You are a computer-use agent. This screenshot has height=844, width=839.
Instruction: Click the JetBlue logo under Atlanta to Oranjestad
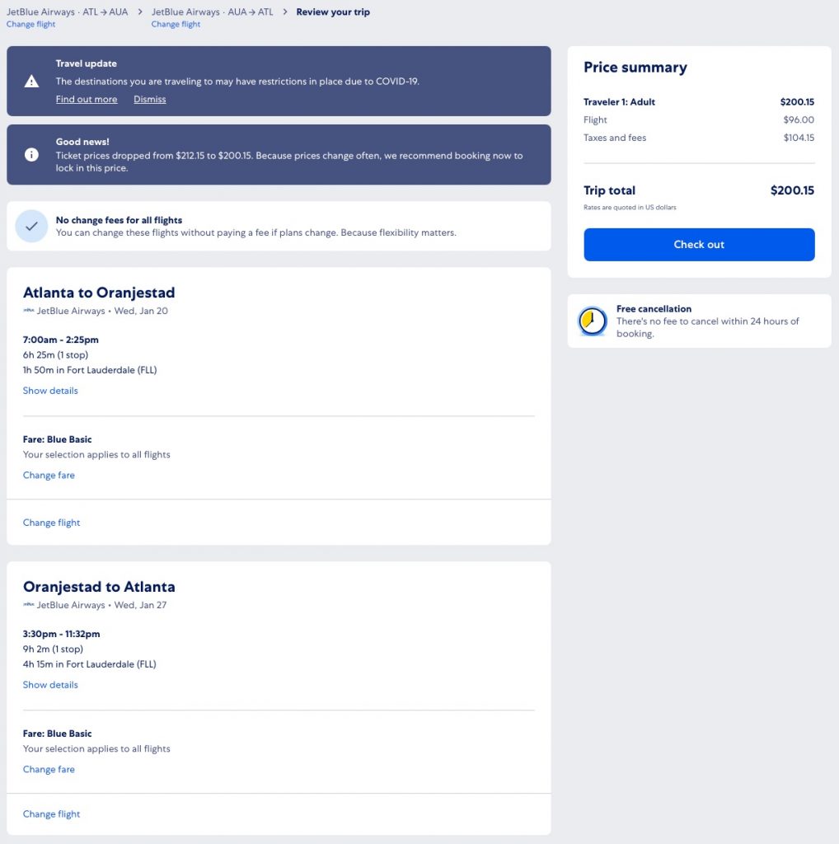click(28, 312)
